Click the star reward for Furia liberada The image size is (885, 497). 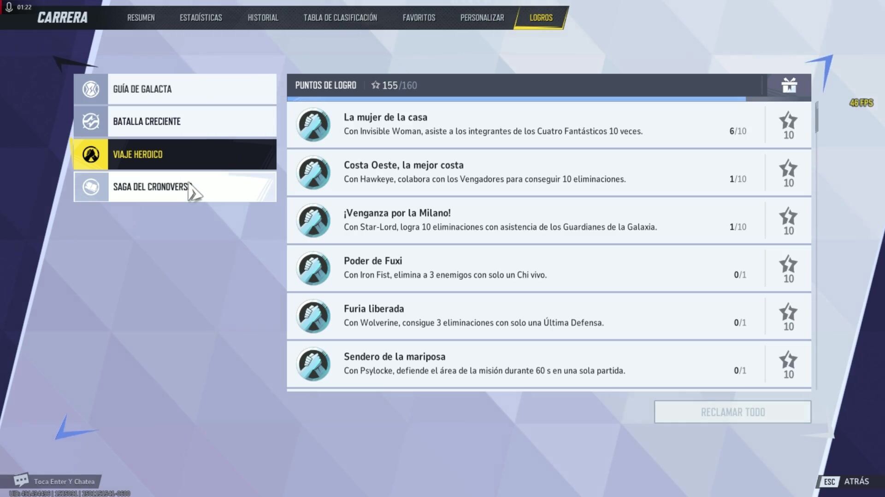[x=788, y=317]
